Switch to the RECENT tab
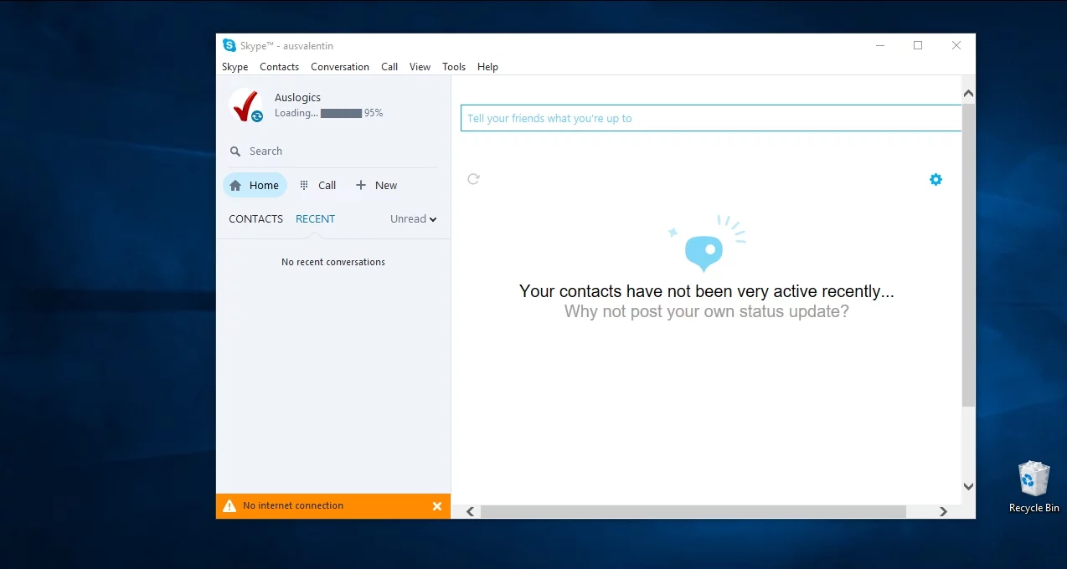Viewport: 1067px width, 569px height. click(315, 219)
